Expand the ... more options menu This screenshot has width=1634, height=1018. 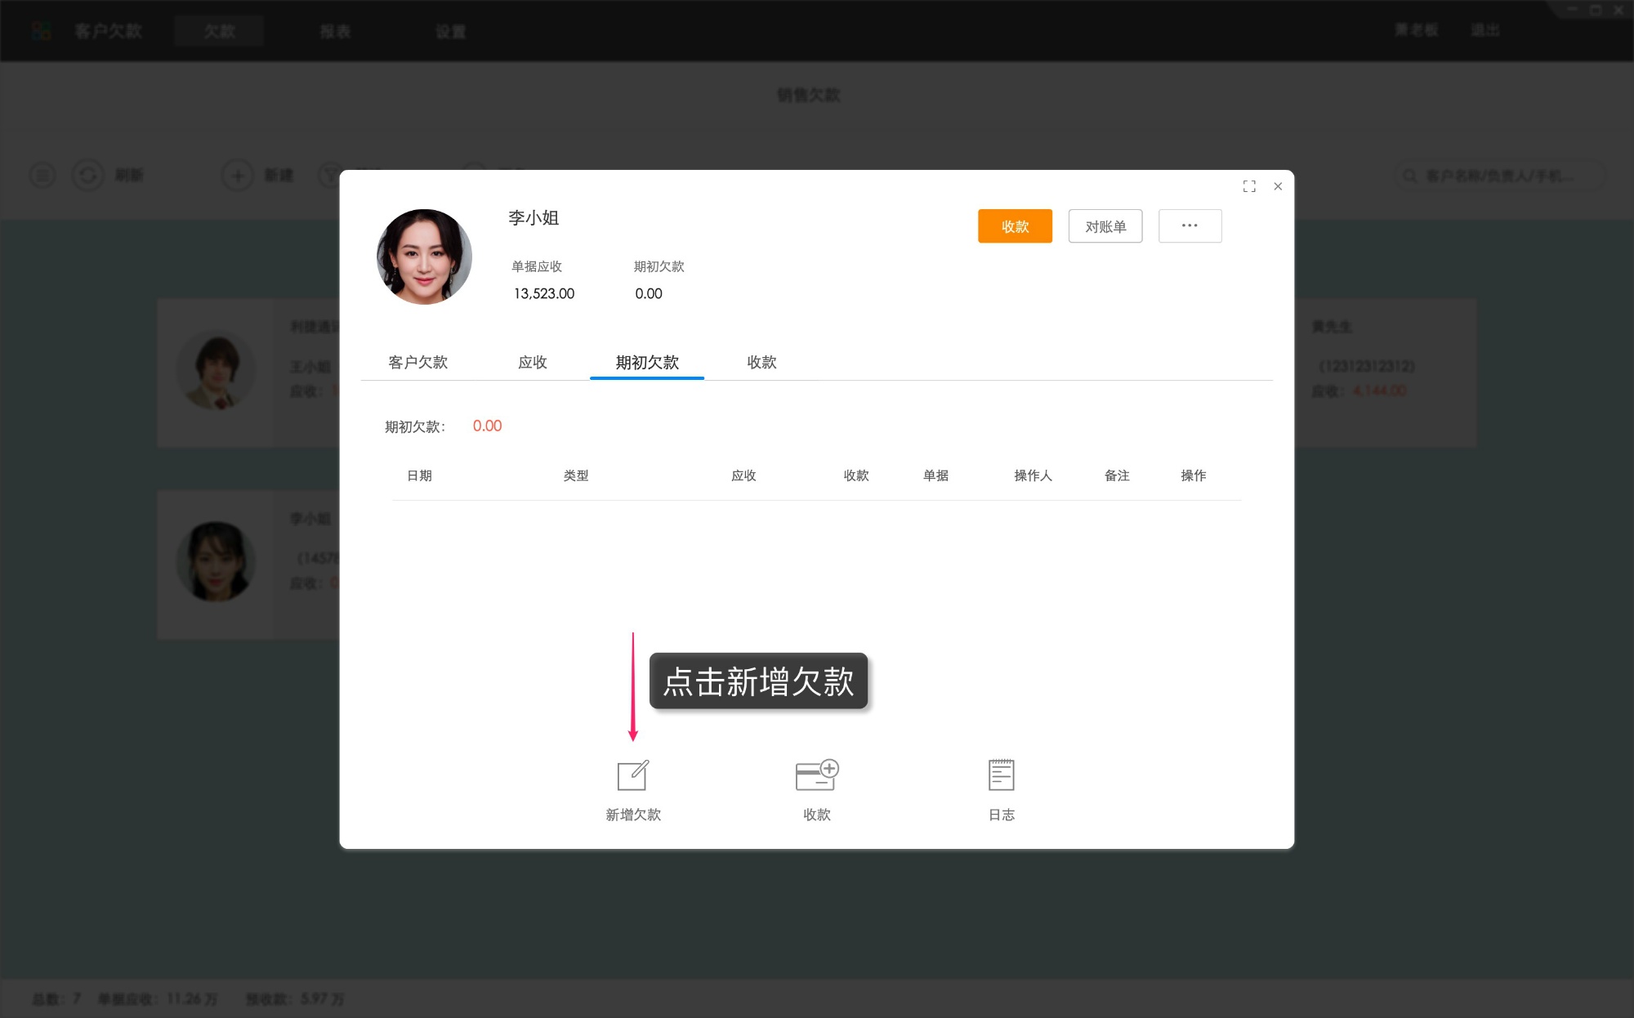coord(1190,225)
